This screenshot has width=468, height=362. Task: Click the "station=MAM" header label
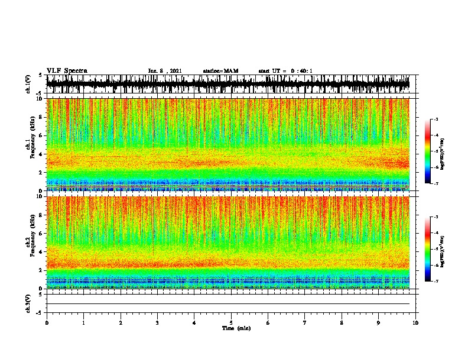(220, 71)
